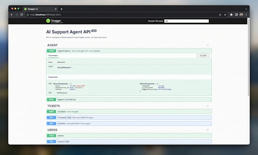Click the Try it out button
Image resolution: width=258 pixels, height=155 pixels.
click(203, 56)
